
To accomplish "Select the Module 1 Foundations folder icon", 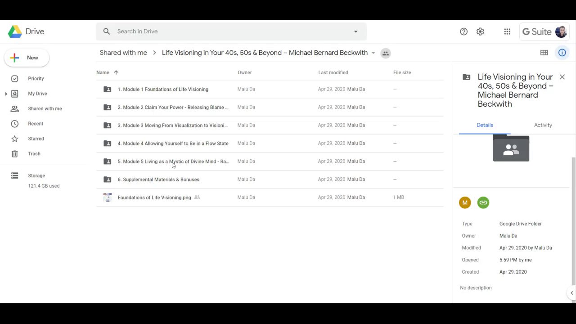I will 107,89.
